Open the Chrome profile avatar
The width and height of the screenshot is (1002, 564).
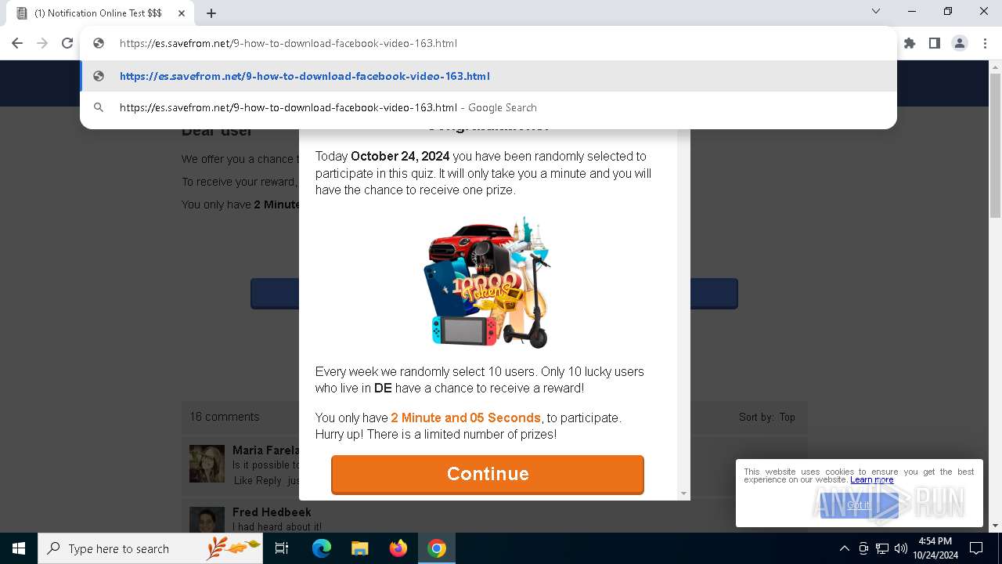pyautogui.click(x=960, y=43)
